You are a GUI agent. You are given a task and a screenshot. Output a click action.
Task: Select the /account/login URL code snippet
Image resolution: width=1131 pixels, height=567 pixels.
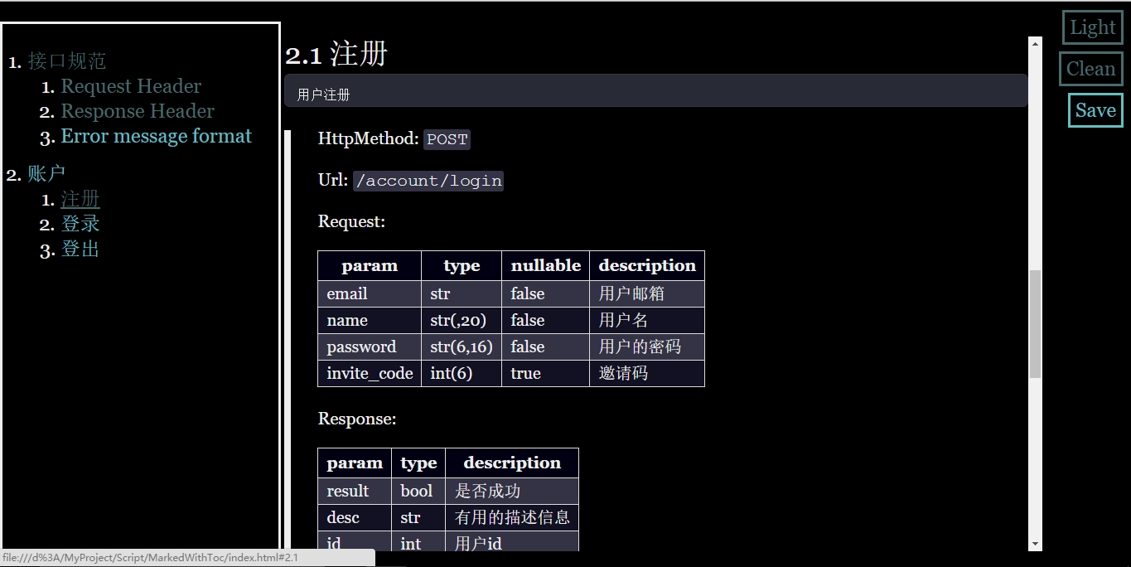tap(428, 181)
